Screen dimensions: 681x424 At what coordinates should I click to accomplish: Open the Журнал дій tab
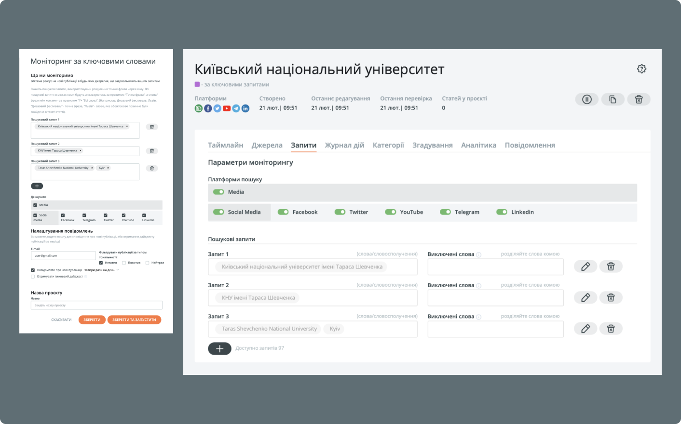click(x=344, y=145)
